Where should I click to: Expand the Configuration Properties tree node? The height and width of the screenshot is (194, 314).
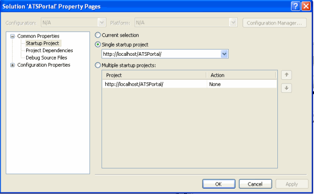point(13,65)
